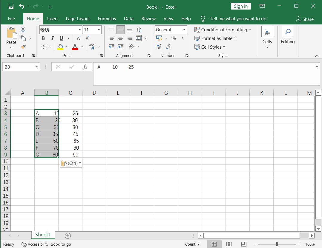This screenshot has height=248, width=322.
Task: Open the Data menu tab
Action: (128, 18)
